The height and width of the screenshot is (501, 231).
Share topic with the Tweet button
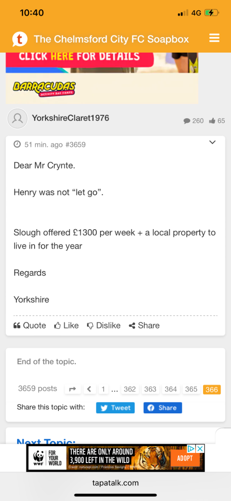click(115, 408)
